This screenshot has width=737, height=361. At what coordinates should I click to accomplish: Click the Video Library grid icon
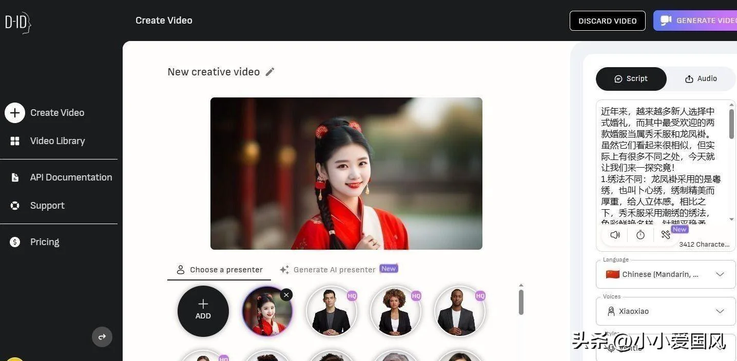tap(15, 141)
